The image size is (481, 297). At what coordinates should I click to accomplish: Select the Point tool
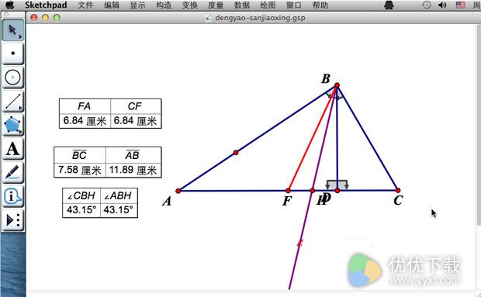point(13,54)
